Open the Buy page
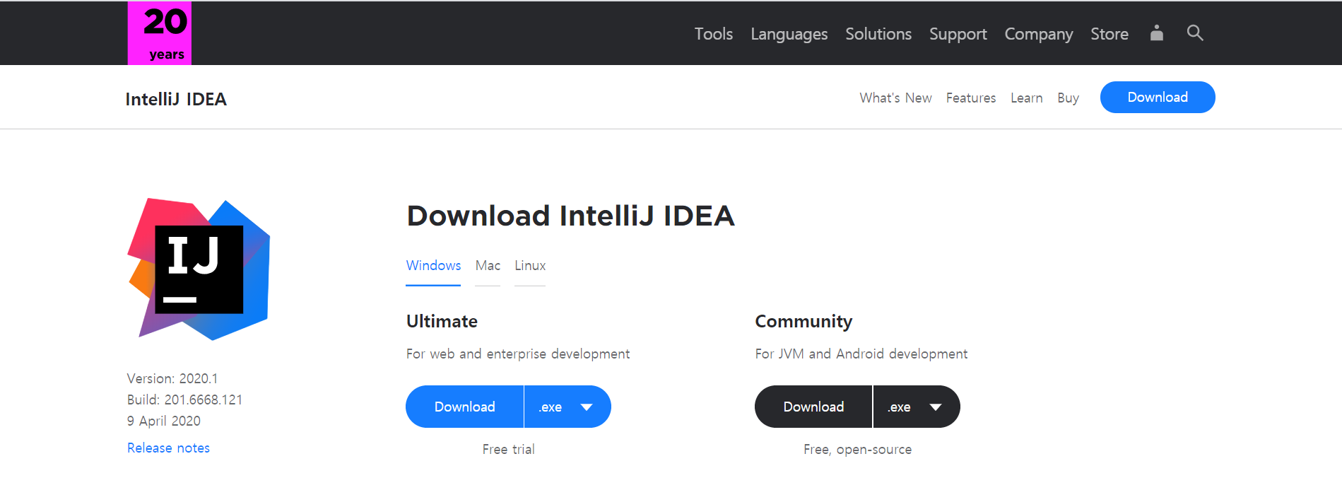This screenshot has height=478, width=1342. [x=1068, y=98]
